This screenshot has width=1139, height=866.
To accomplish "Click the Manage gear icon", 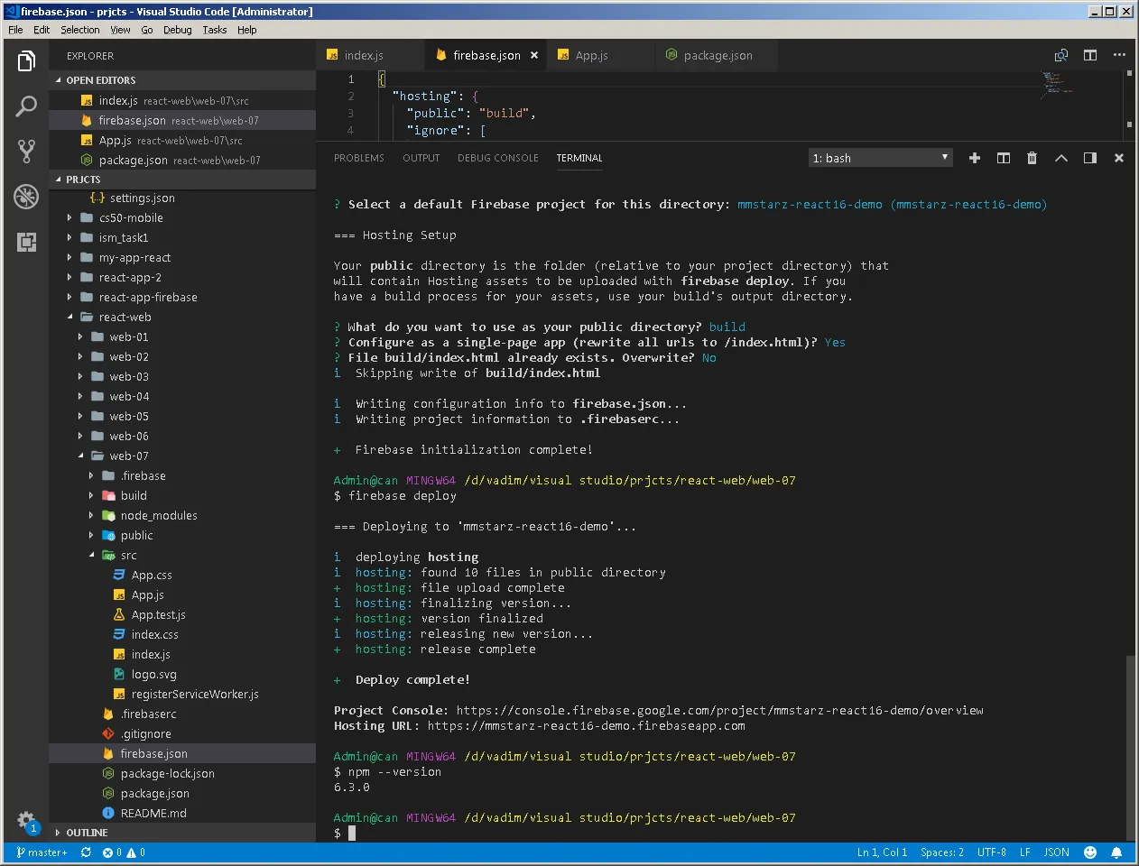I will tap(26, 820).
